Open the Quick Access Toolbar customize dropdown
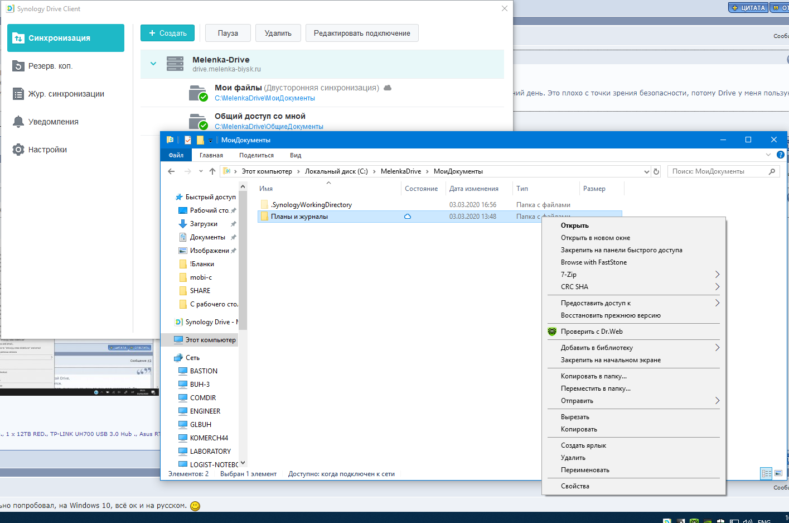This screenshot has width=789, height=523. tap(210, 141)
